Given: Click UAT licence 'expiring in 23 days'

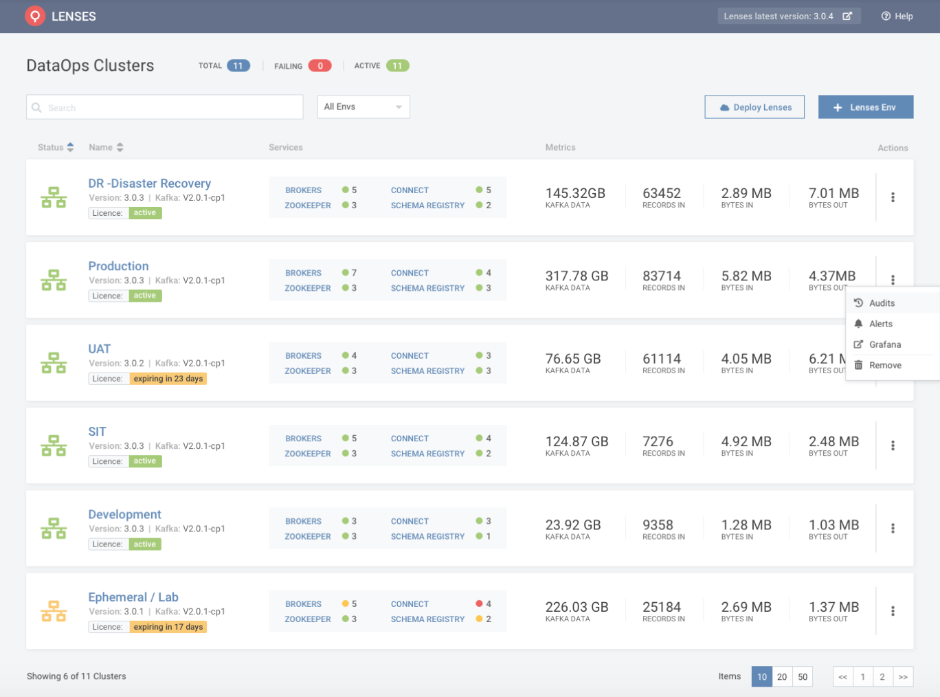Looking at the screenshot, I should pyautogui.click(x=168, y=379).
